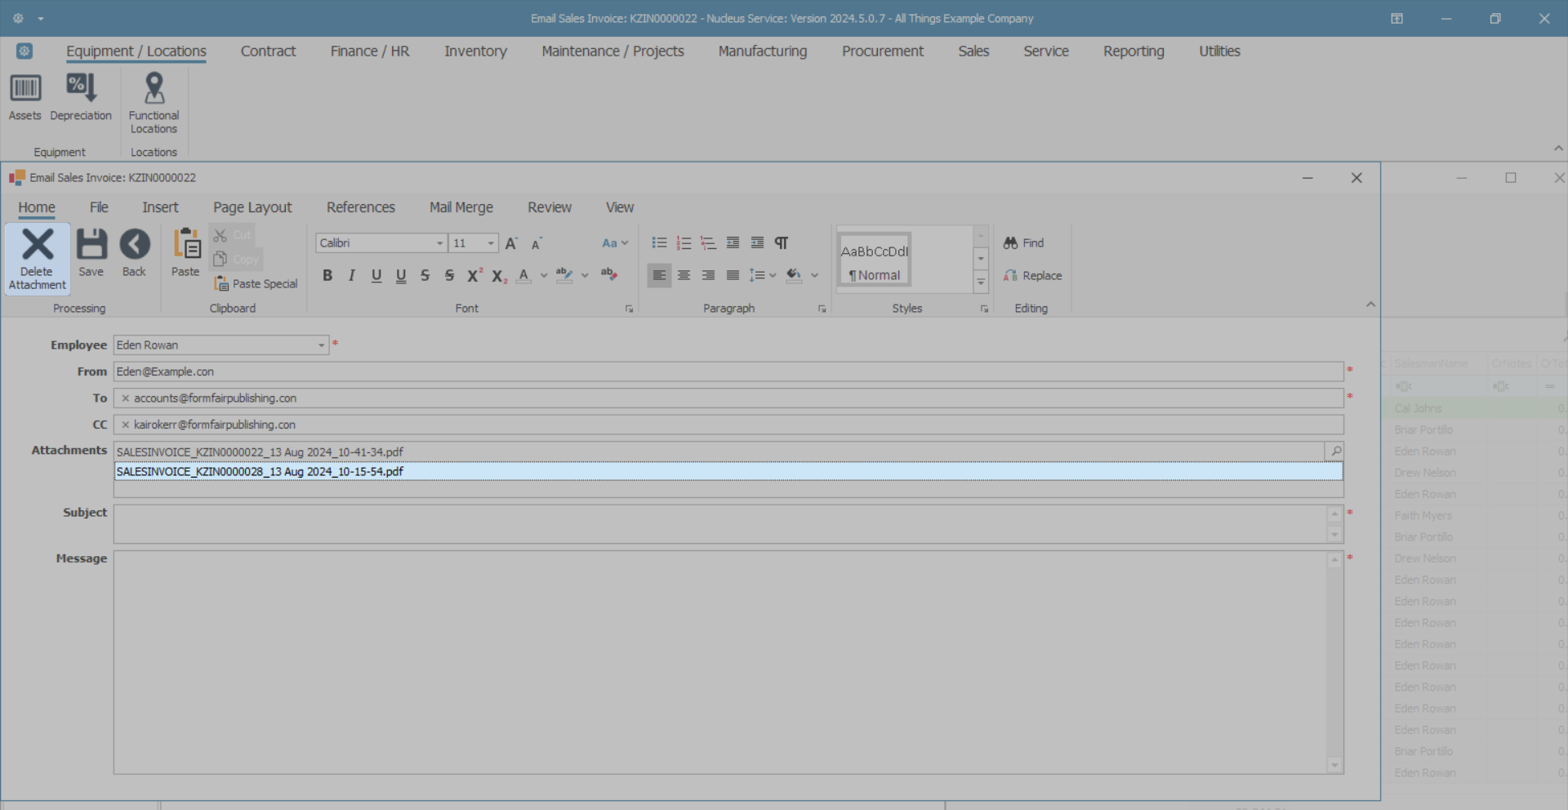Click Paste Special in Clipboard group
The width and height of the screenshot is (1568, 810).
pyautogui.click(x=256, y=284)
